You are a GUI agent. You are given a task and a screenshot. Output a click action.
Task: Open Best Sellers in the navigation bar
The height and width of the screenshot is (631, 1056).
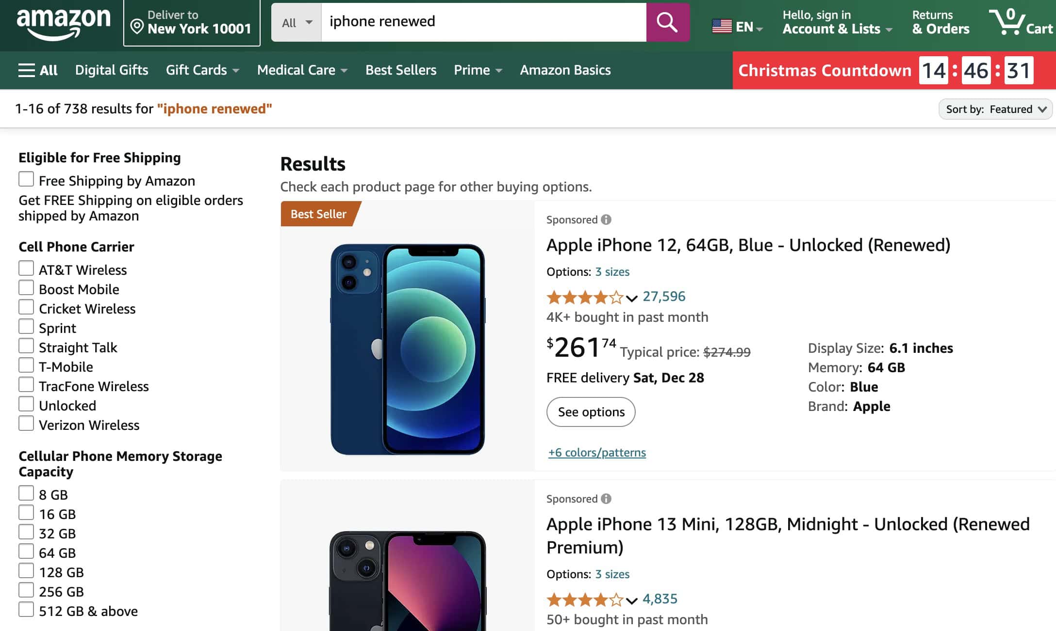[x=401, y=70]
